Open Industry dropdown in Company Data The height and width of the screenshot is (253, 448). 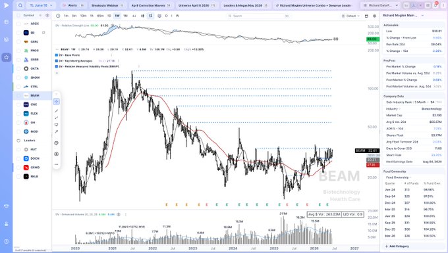[393, 109]
